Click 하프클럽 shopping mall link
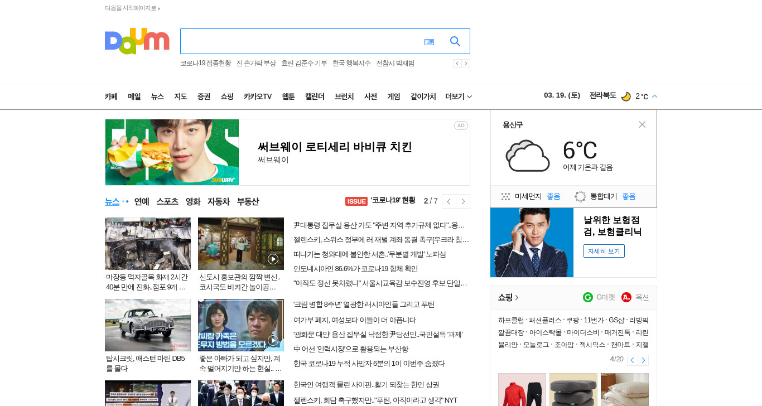This screenshot has height=406, width=762. pyautogui.click(x=511, y=320)
